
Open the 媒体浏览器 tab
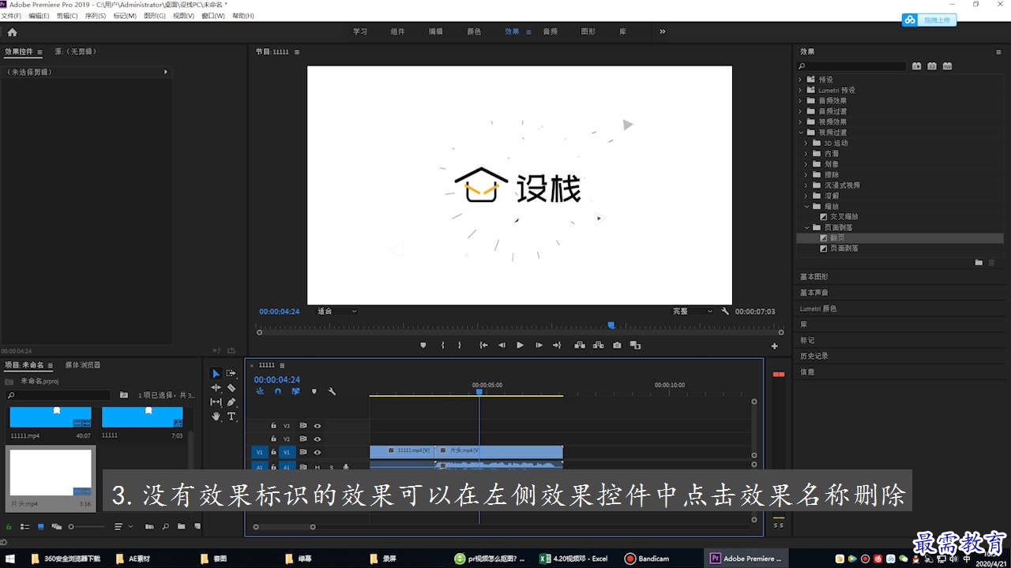coord(83,365)
